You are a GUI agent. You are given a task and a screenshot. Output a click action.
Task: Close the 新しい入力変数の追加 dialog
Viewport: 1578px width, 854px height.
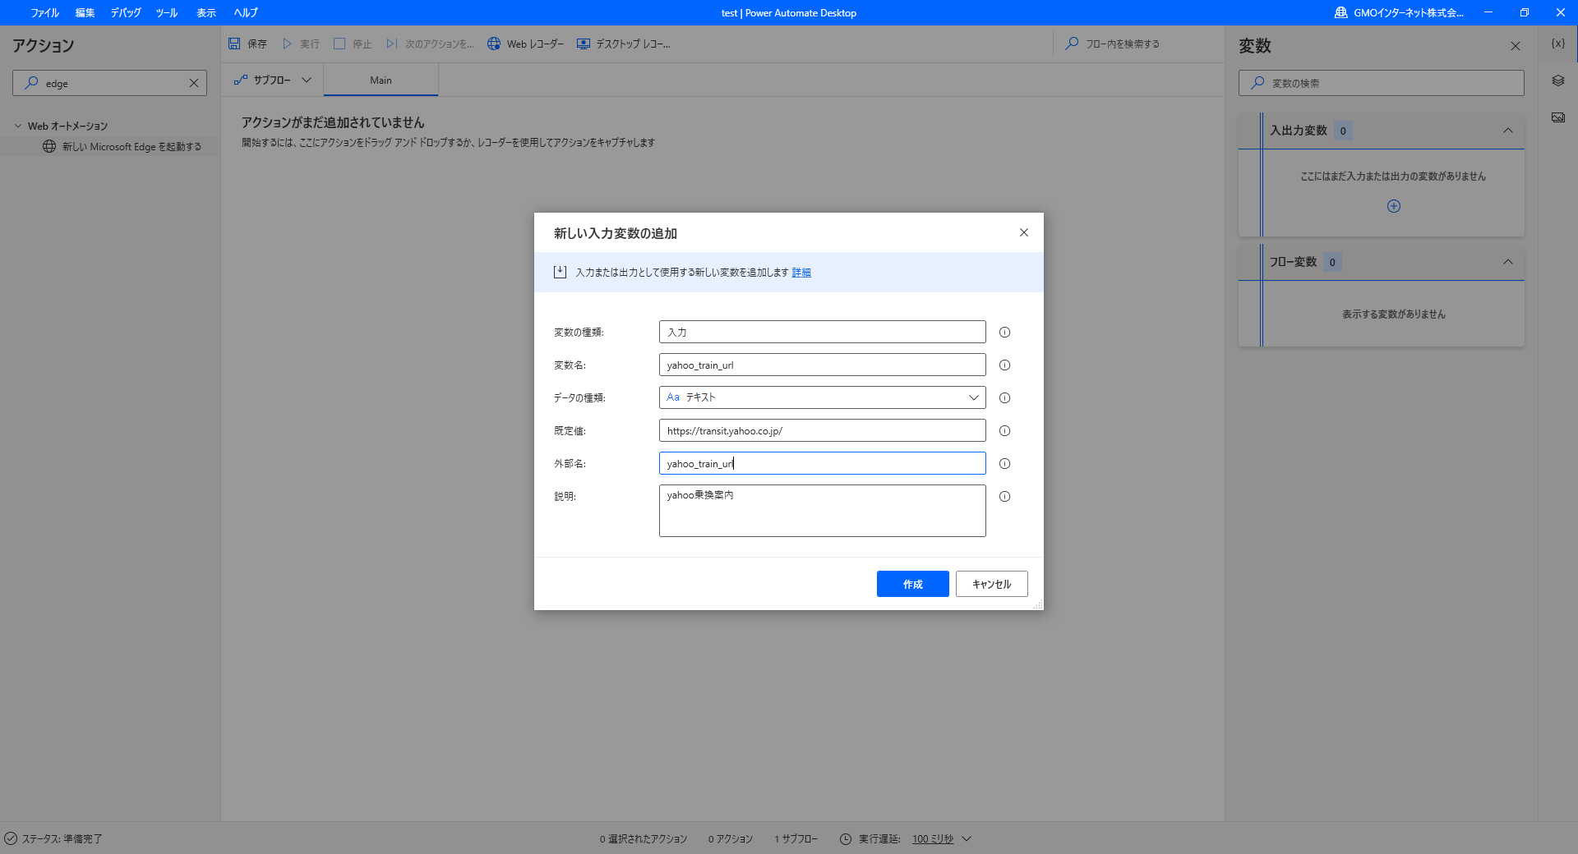click(1024, 232)
